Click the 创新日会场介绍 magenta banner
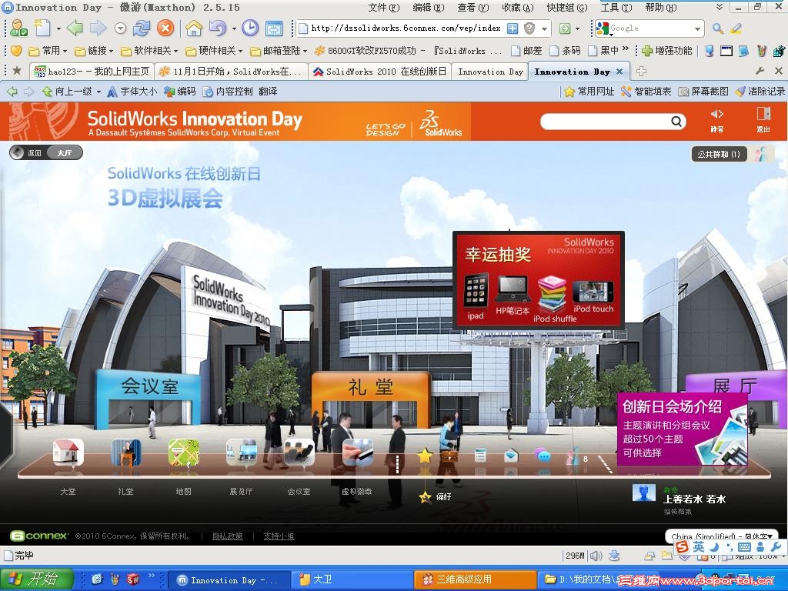 [x=682, y=431]
